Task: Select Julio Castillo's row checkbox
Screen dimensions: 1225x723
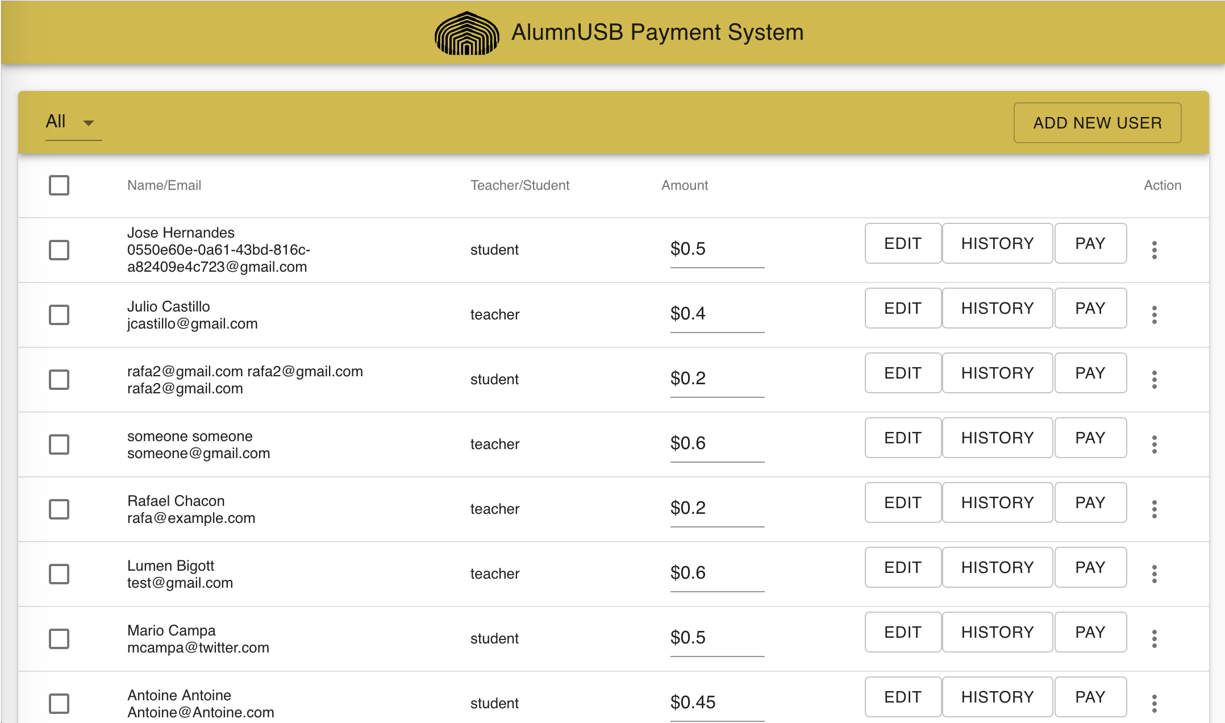Action: 59,315
